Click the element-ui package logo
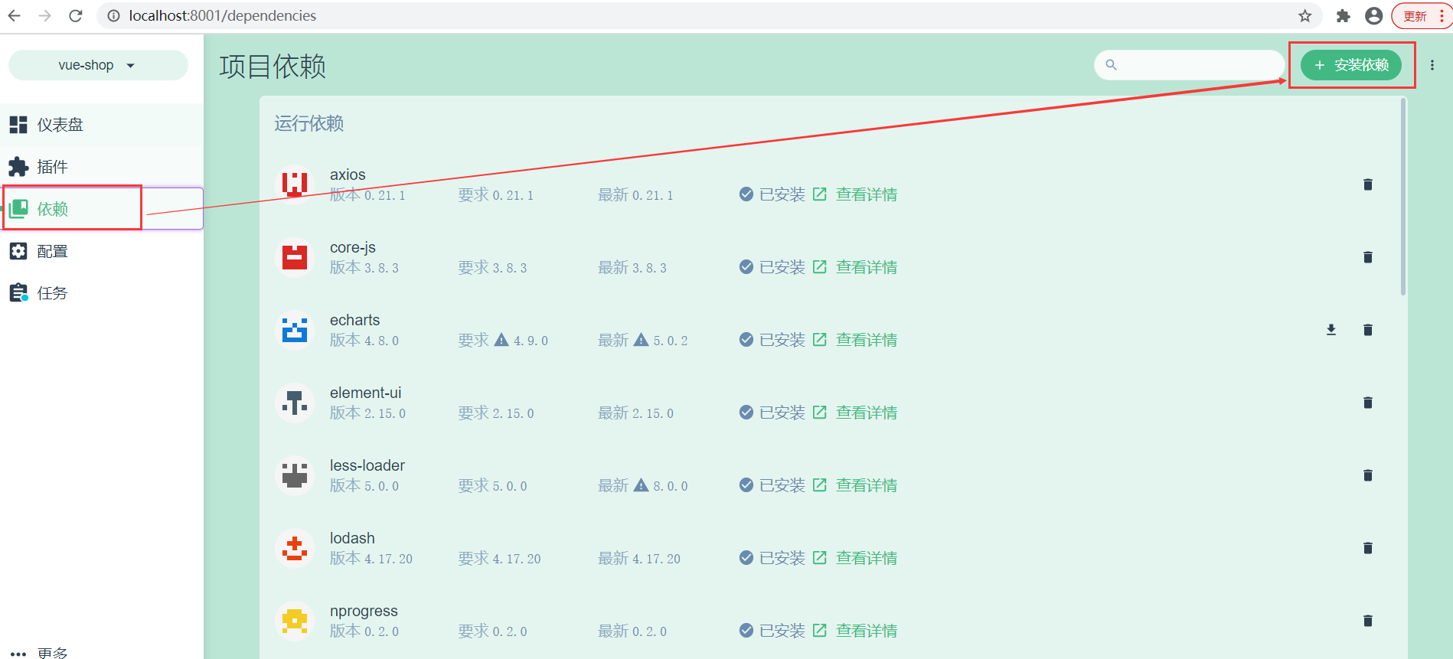The width and height of the screenshot is (1453, 659). click(295, 403)
